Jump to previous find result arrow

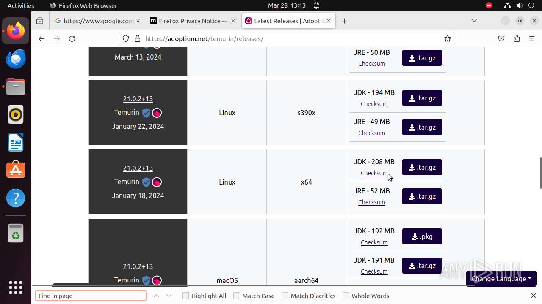coord(156,296)
